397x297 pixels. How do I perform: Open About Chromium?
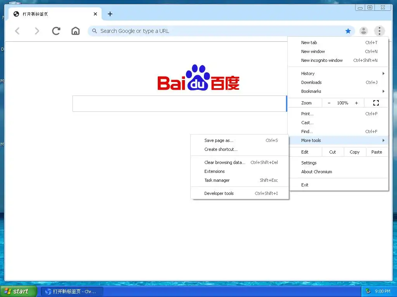338,172
